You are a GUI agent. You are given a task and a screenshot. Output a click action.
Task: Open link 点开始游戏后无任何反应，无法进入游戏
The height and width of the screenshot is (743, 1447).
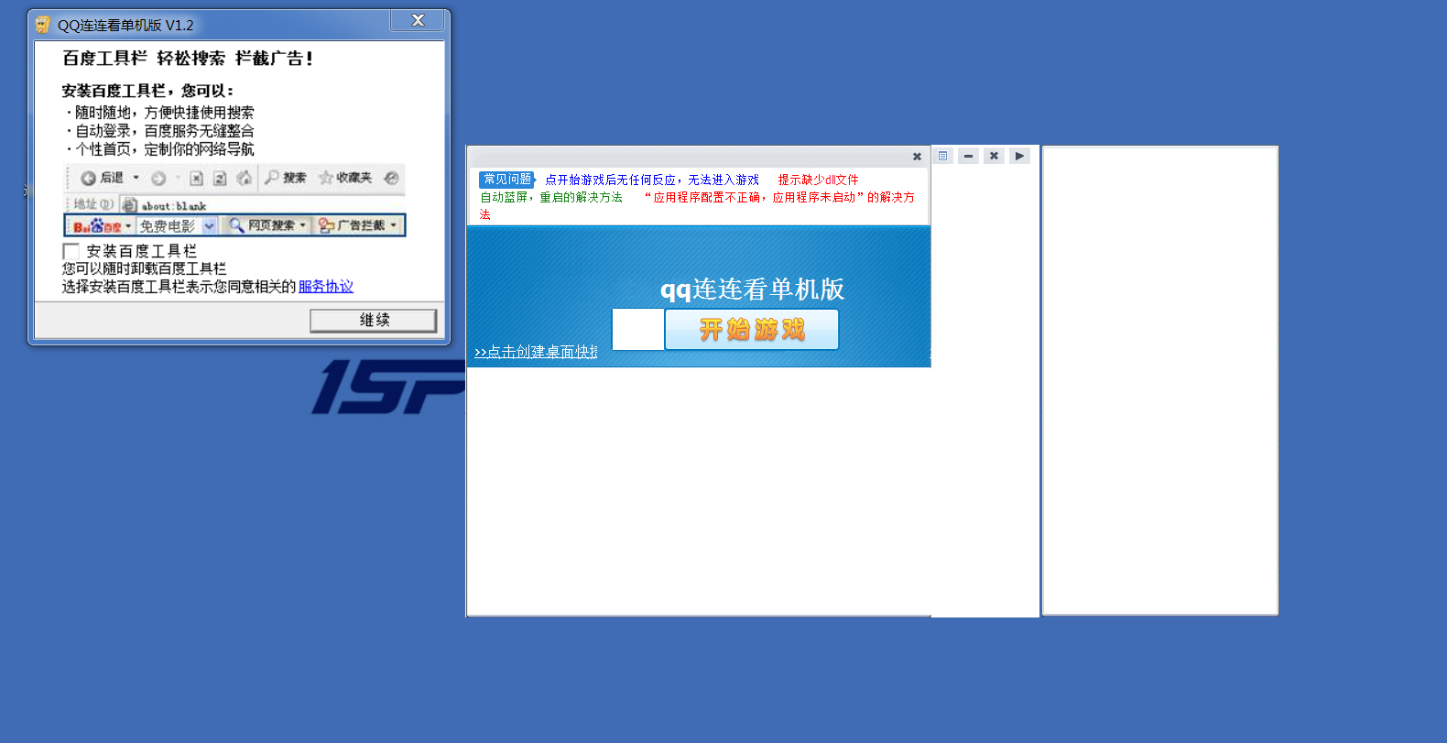point(652,180)
